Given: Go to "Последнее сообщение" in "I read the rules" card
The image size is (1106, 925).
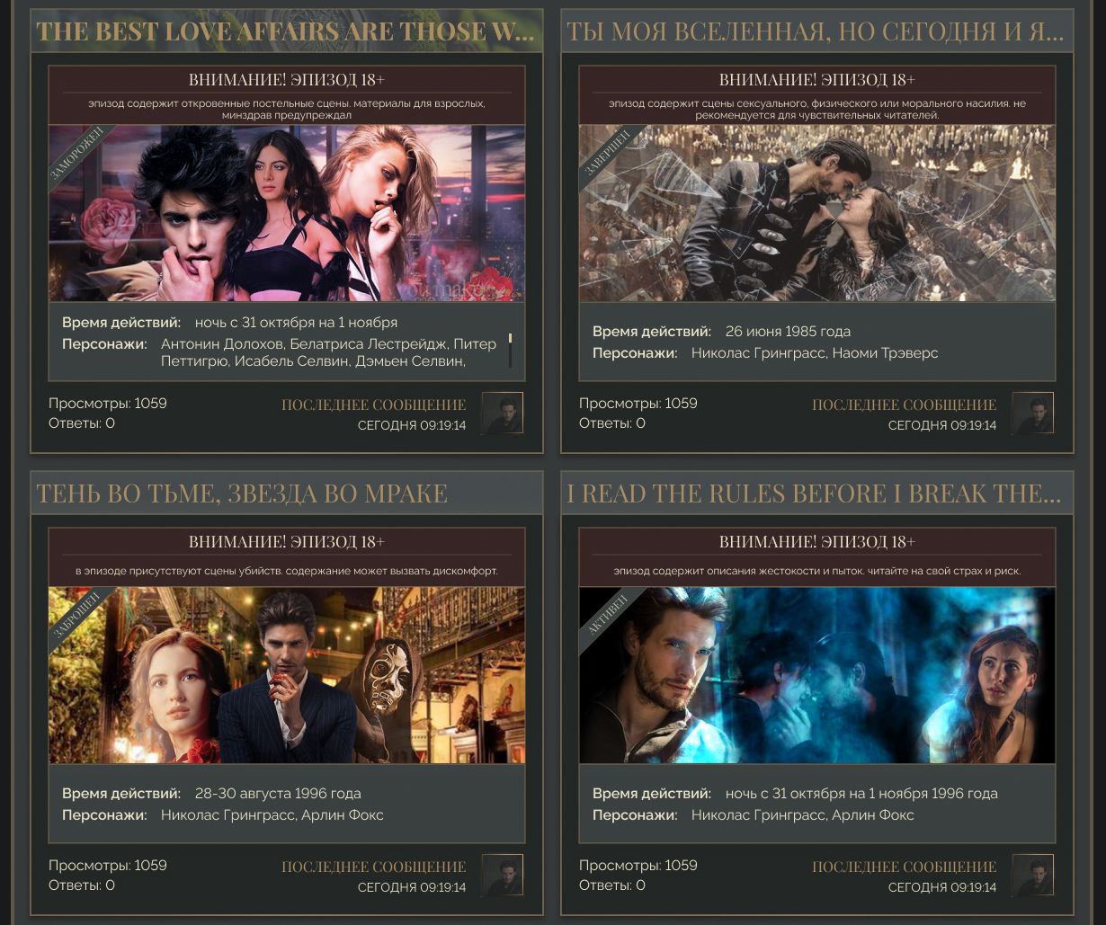Looking at the screenshot, I should [x=905, y=867].
